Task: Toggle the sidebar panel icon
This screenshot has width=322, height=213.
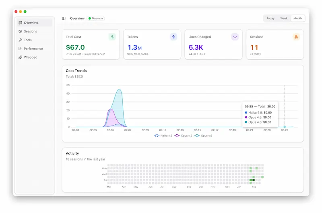Action: 64,18
